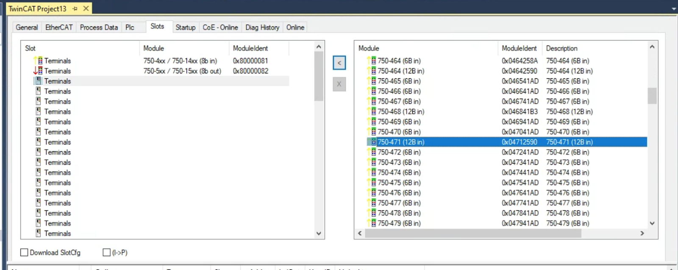Click module icon for 750-464 (6B in)
This screenshot has width=678, height=270.
click(372, 61)
